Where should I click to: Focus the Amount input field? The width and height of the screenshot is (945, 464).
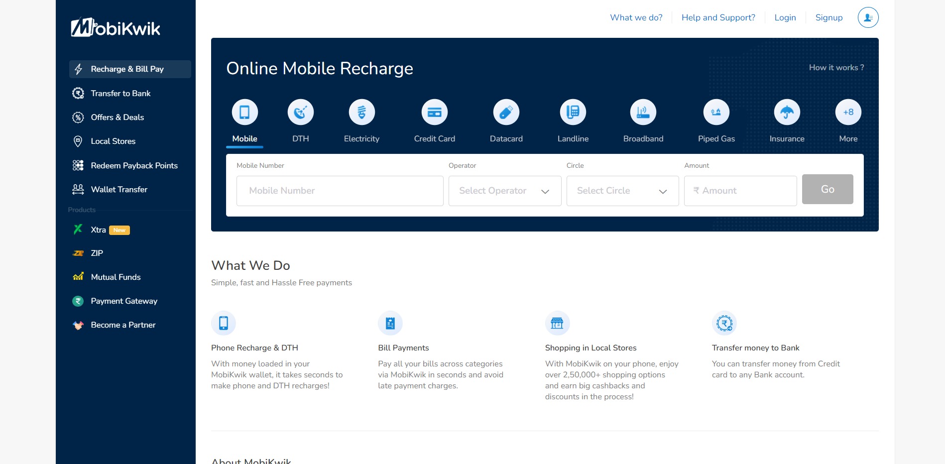point(740,191)
